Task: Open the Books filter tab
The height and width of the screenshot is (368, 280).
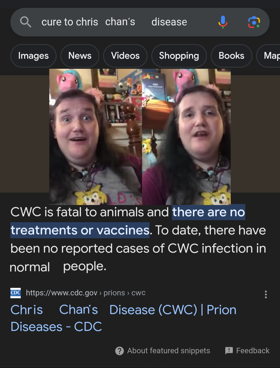Action: tap(232, 56)
